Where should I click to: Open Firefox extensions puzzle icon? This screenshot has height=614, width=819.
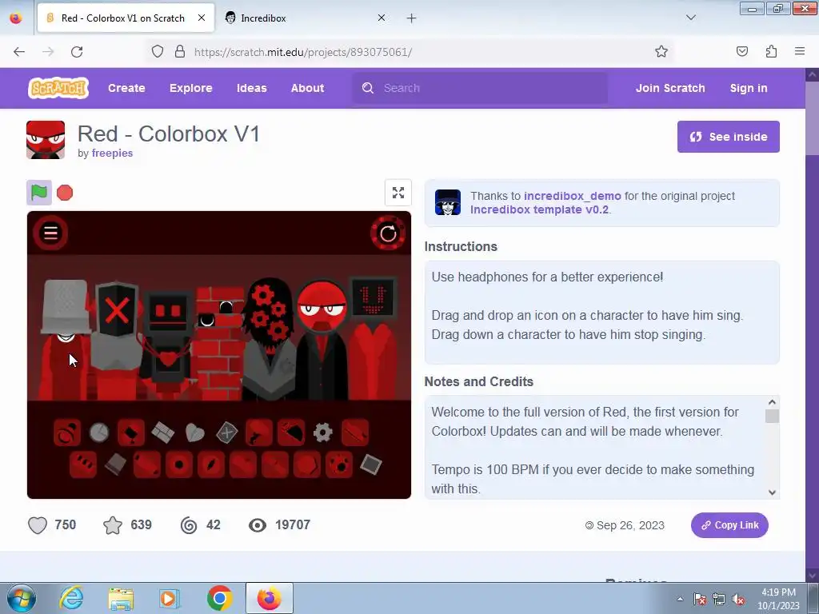coord(771,51)
